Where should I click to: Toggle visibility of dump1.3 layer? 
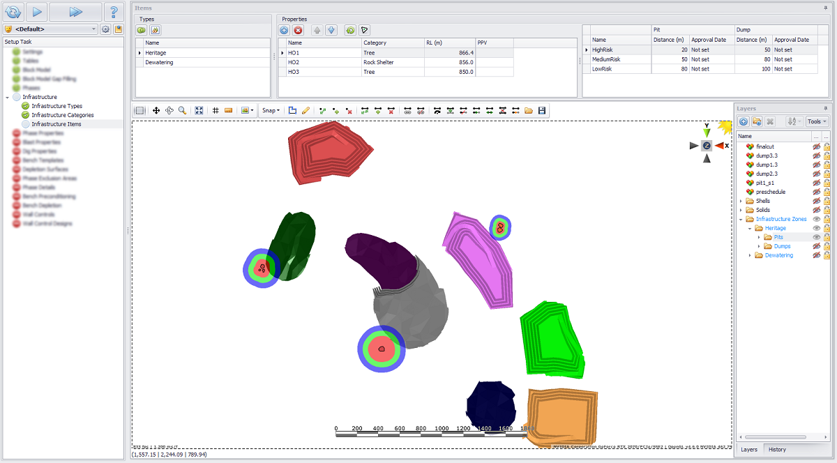click(x=816, y=165)
